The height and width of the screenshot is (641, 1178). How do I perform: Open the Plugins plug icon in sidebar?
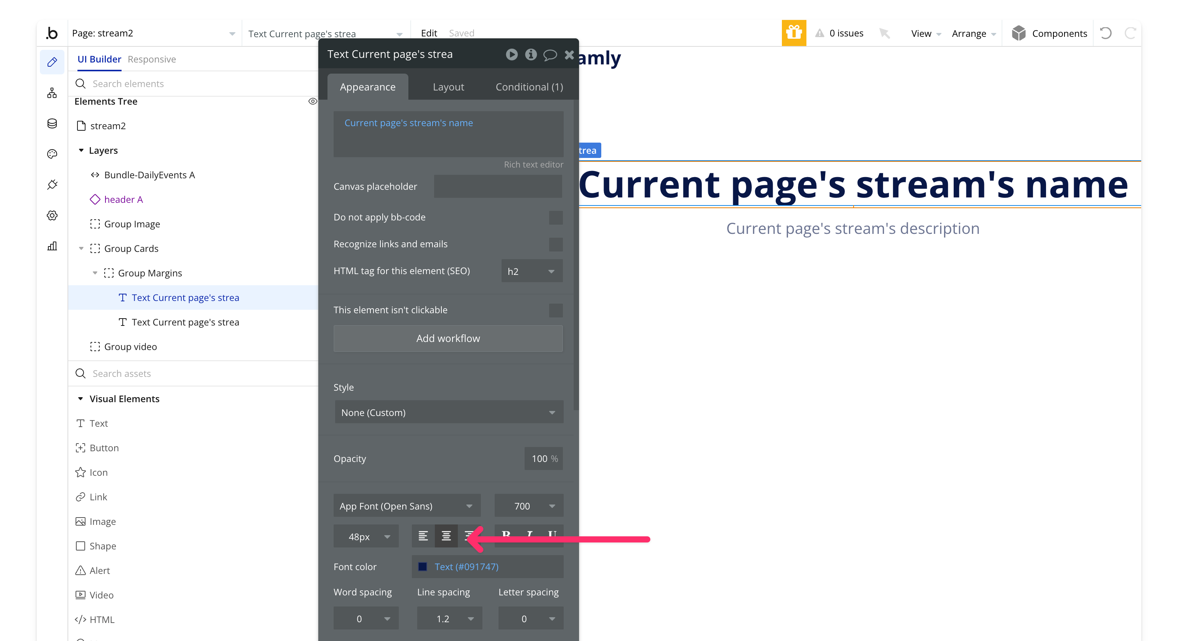click(x=52, y=185)
